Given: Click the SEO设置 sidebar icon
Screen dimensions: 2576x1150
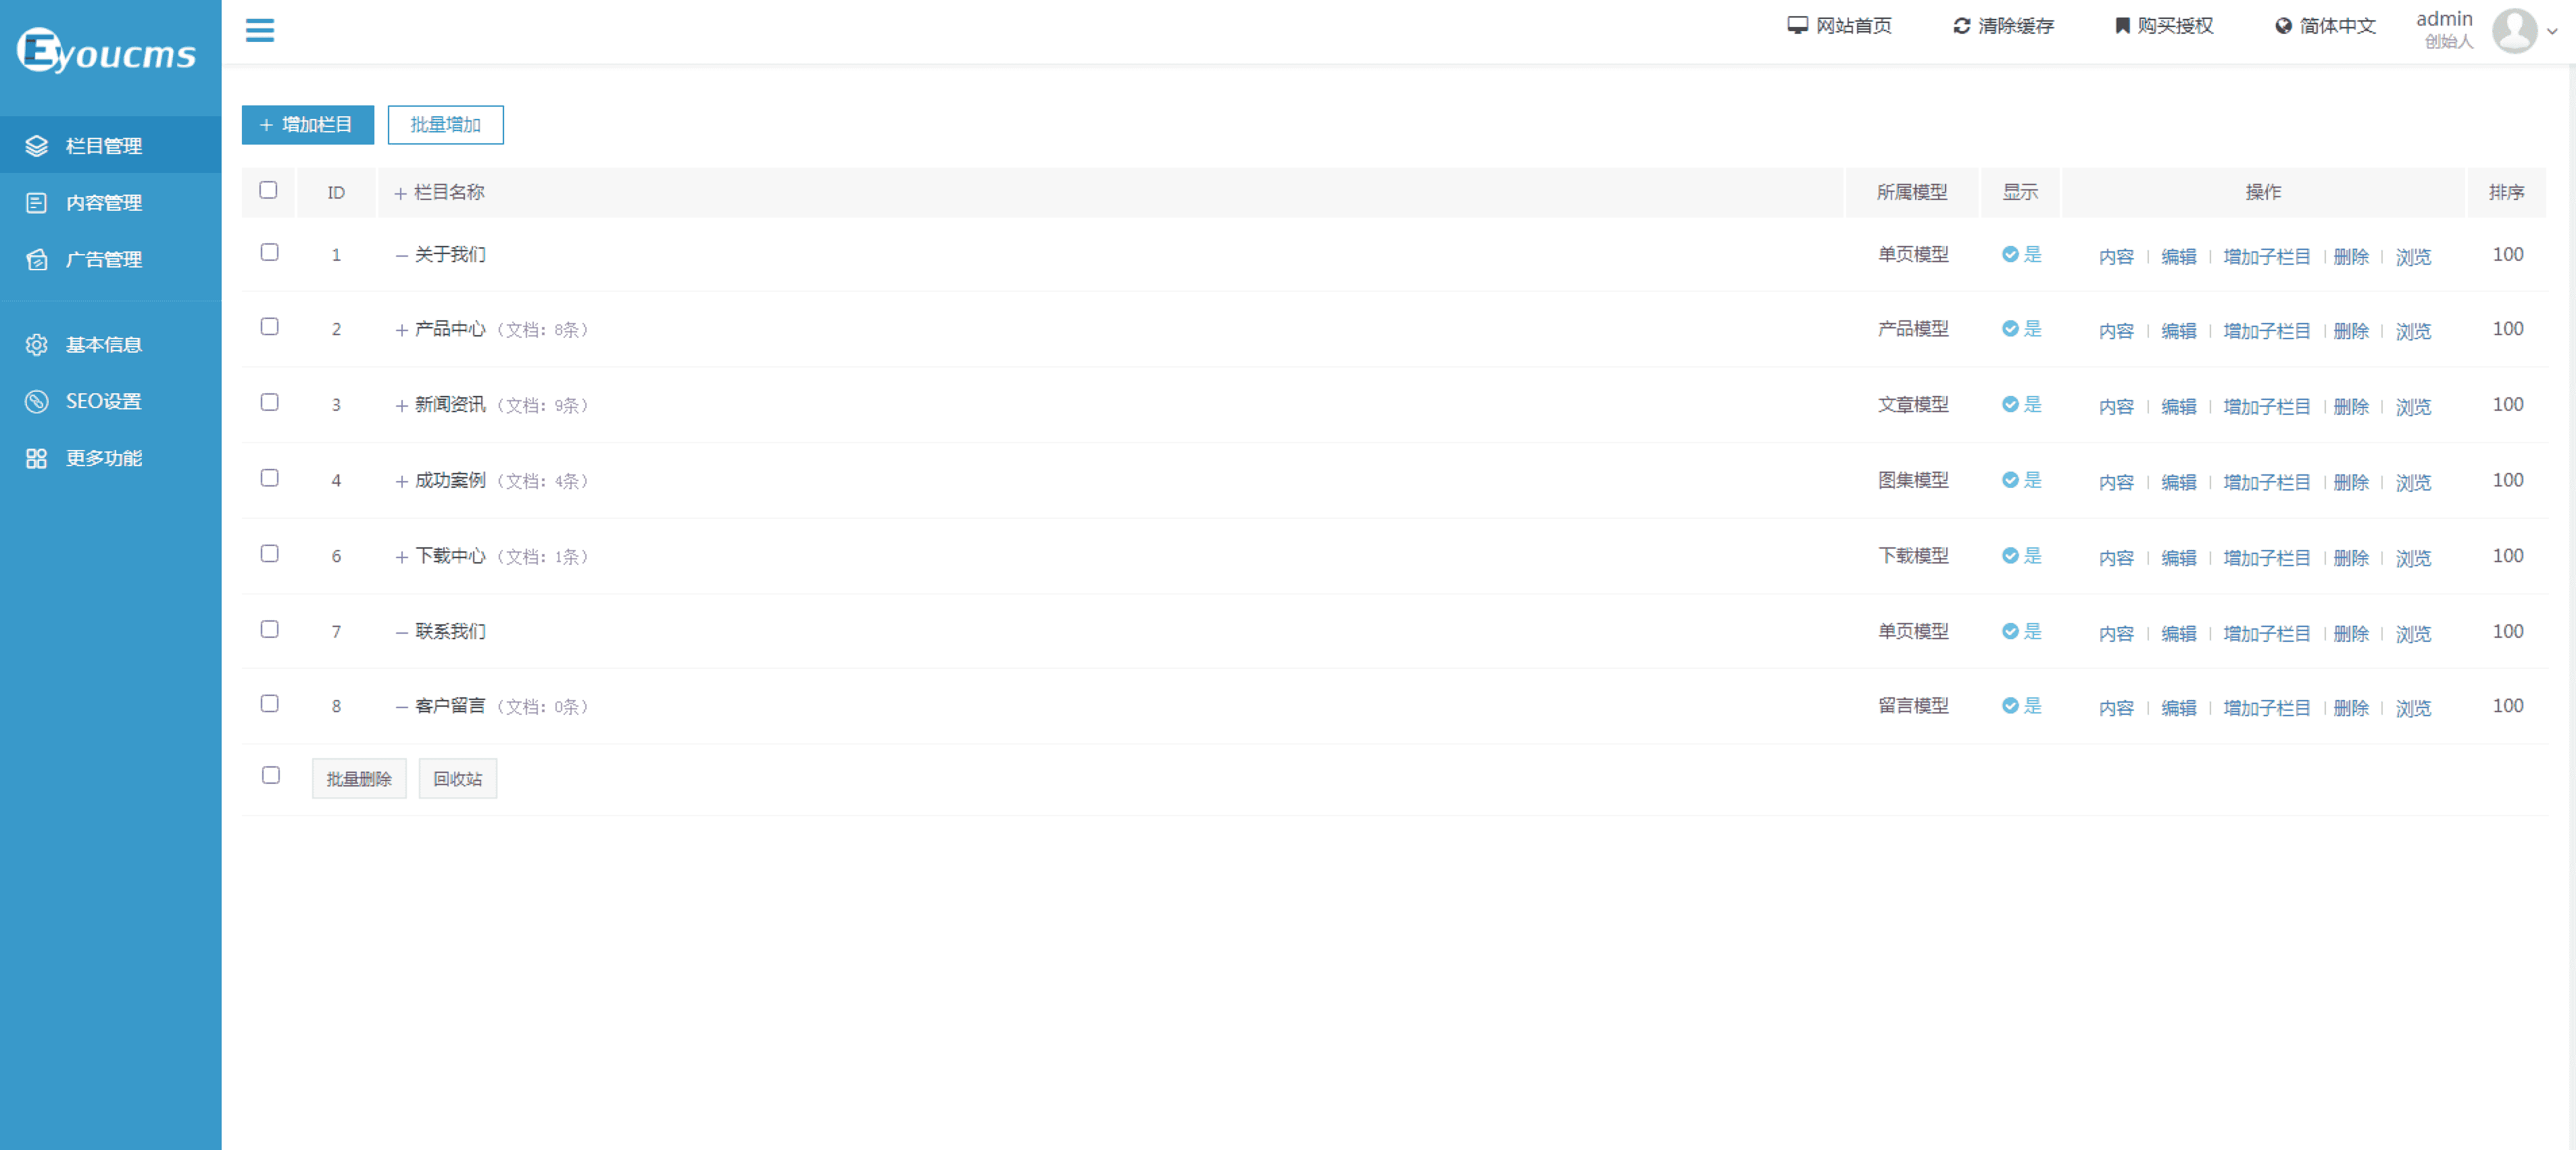Looking at the screenshot, I should pyautogui.click(x=37, y=402).
